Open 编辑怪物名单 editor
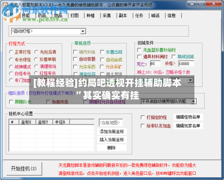Screen dimensions: 224x180 click(188, 117)
